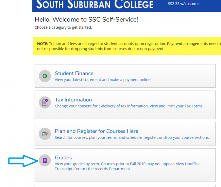Click 'Search for courses, plan your terms' description

(132, 137)
